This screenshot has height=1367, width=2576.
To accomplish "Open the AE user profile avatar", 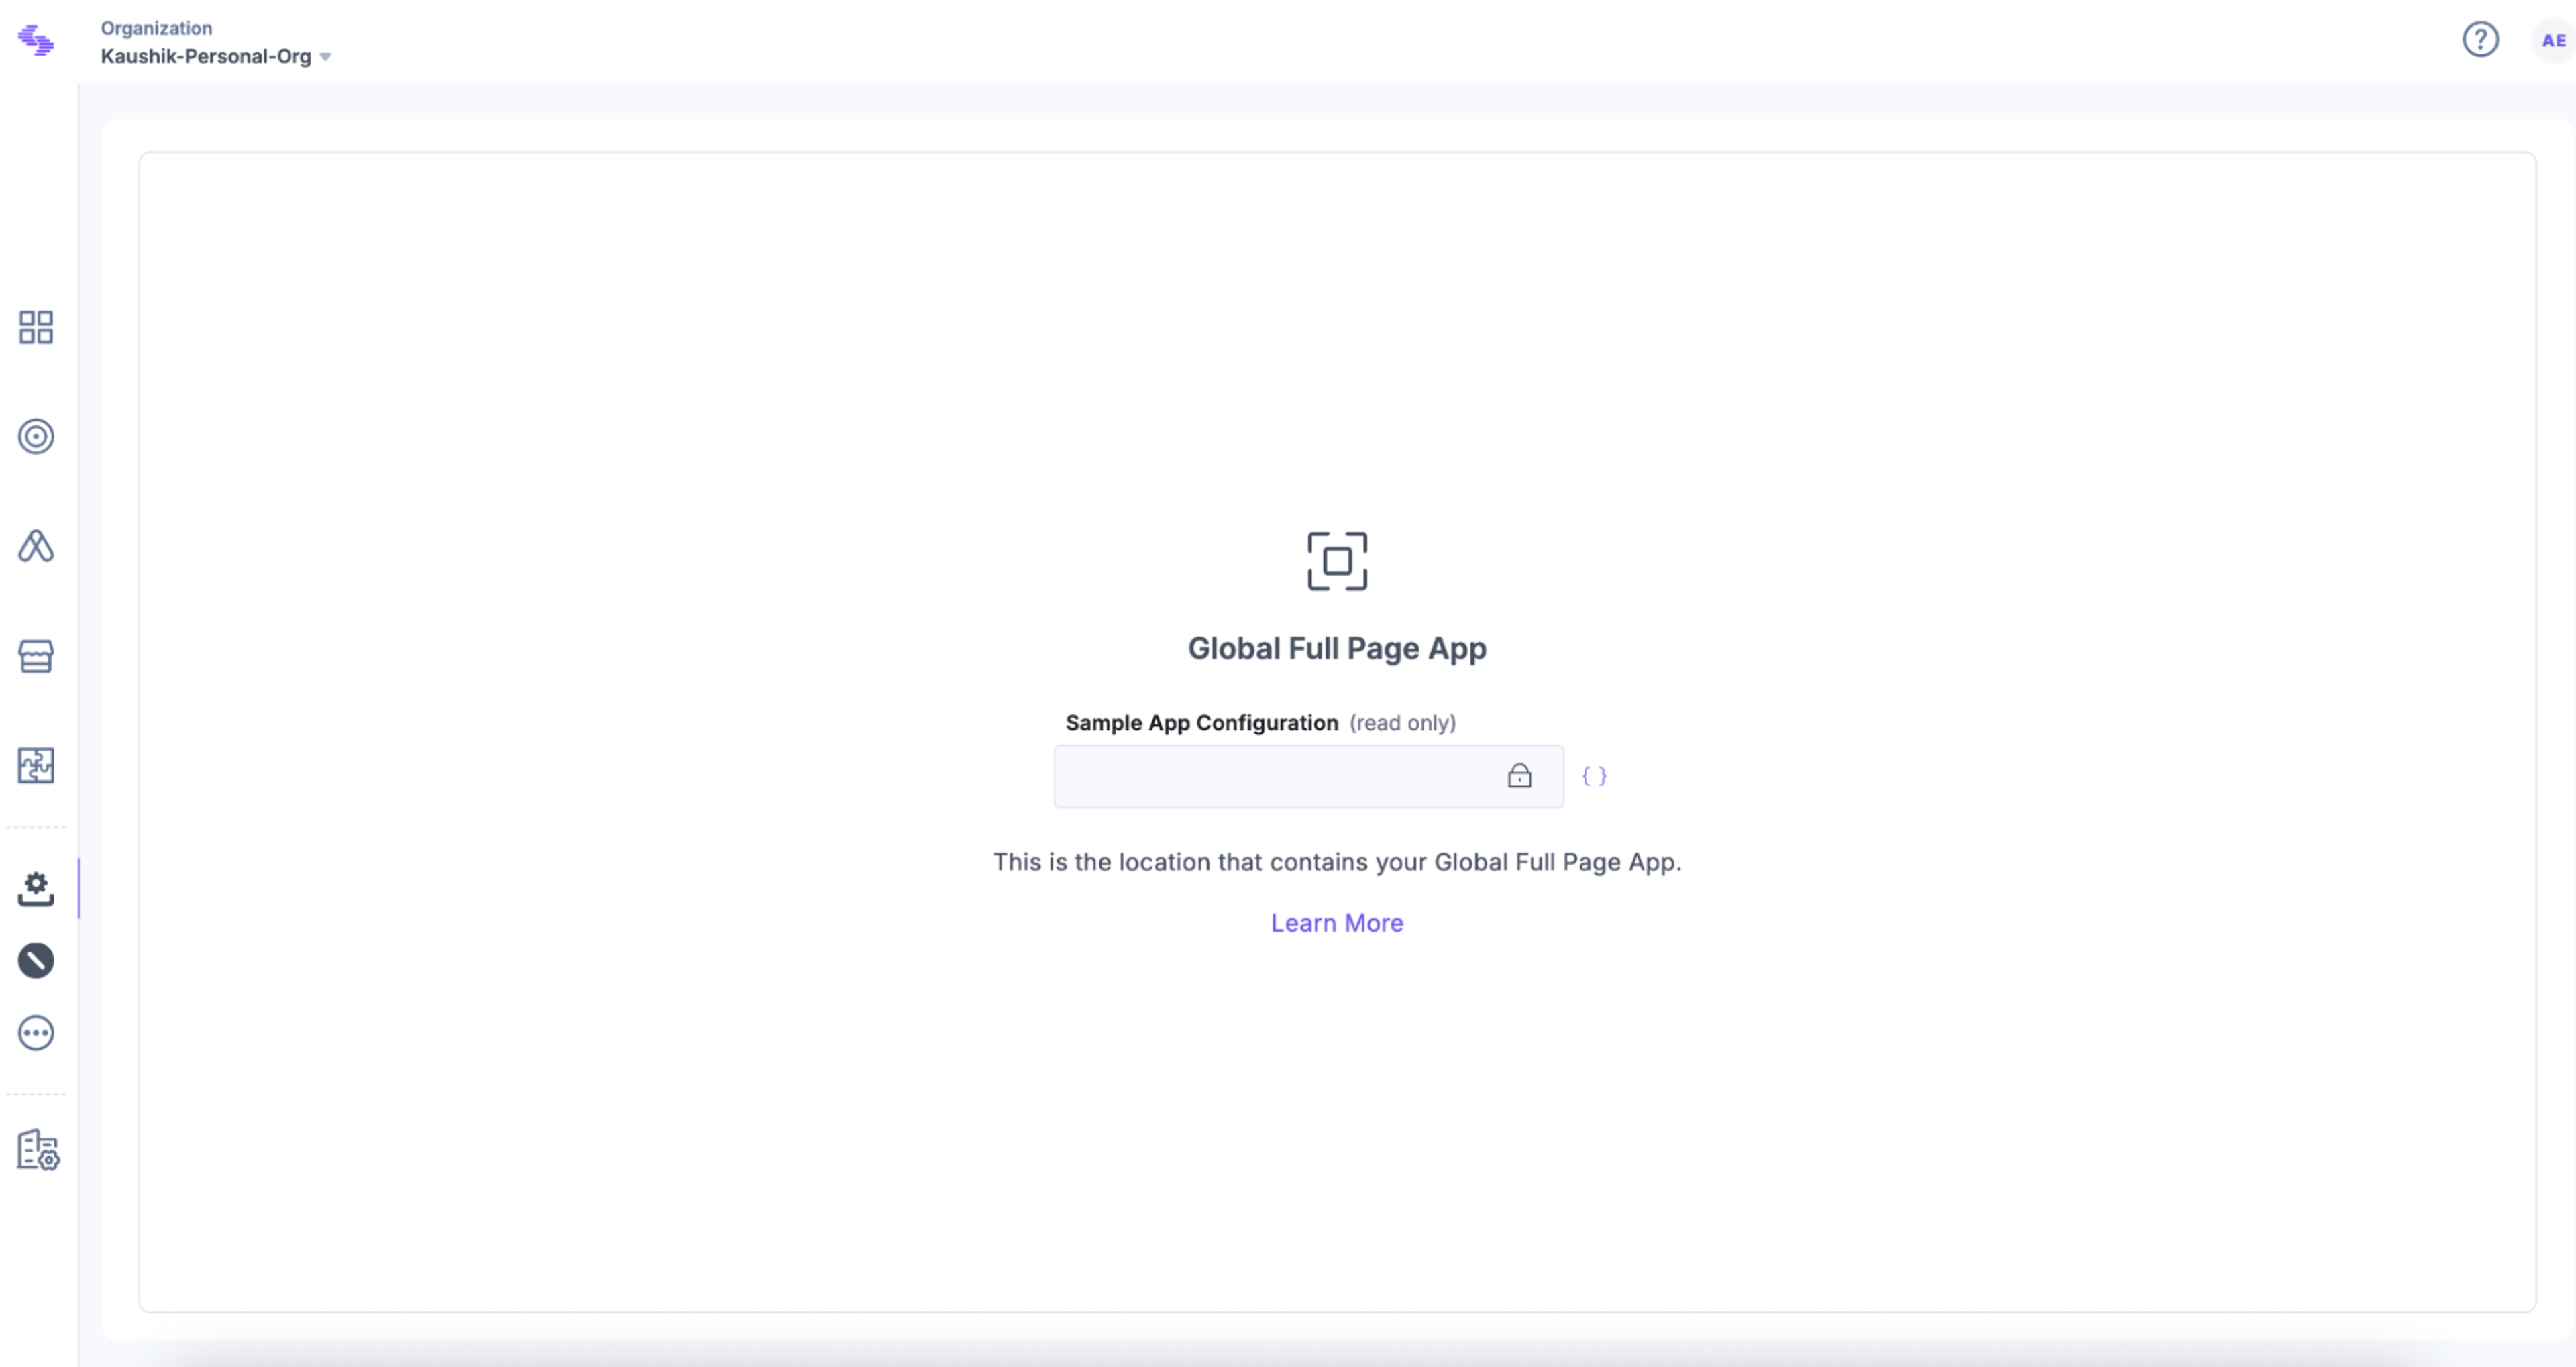I will (2553, 40).
